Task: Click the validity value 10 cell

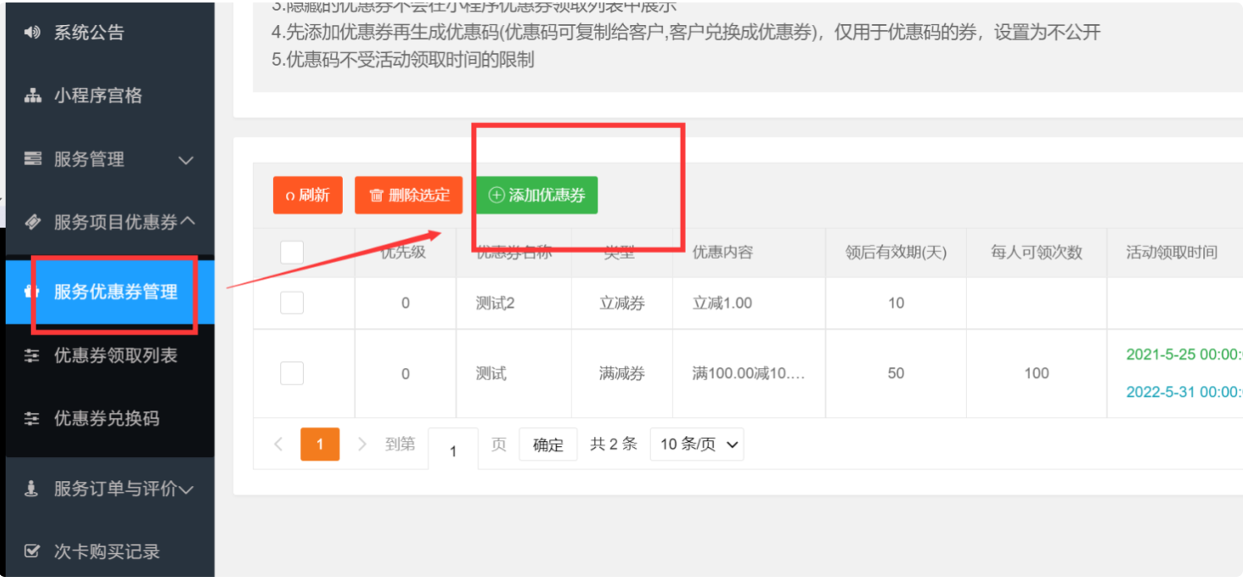Action: click(896, 303)
